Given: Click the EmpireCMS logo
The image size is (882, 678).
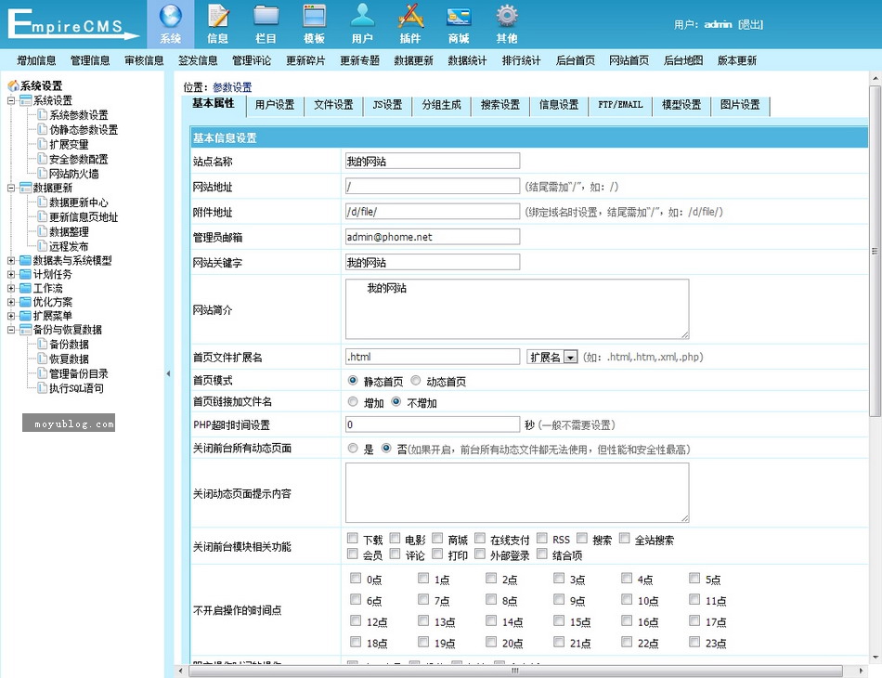Looking at the screenshot, I should tap(73, 23).
